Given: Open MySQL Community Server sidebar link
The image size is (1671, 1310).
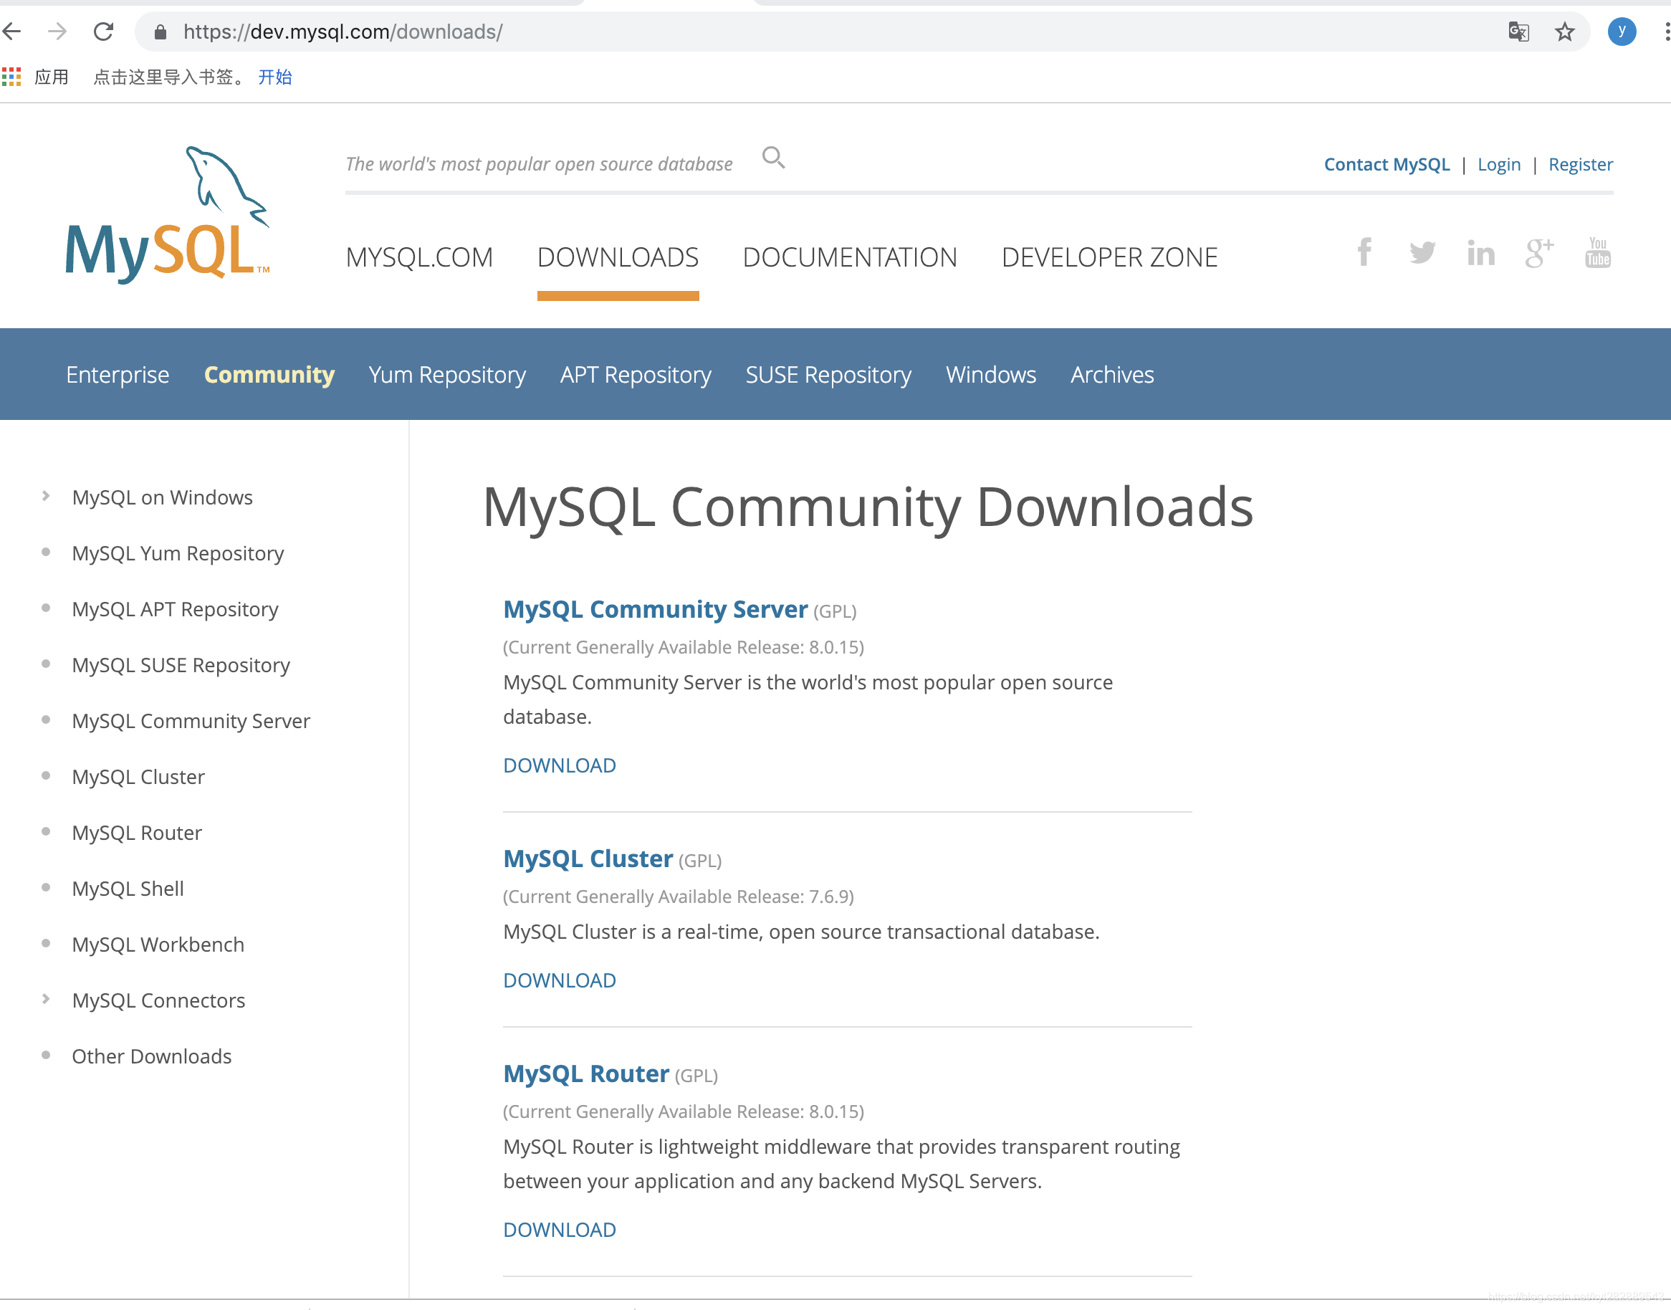Looking at the screenshot, I should click(191, 722).
